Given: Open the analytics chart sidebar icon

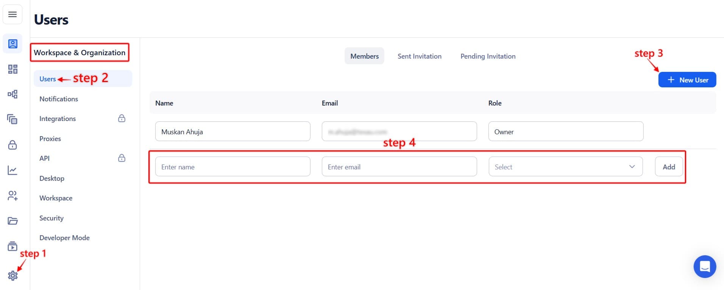Looking at the screenshot, I should point(12,170).
